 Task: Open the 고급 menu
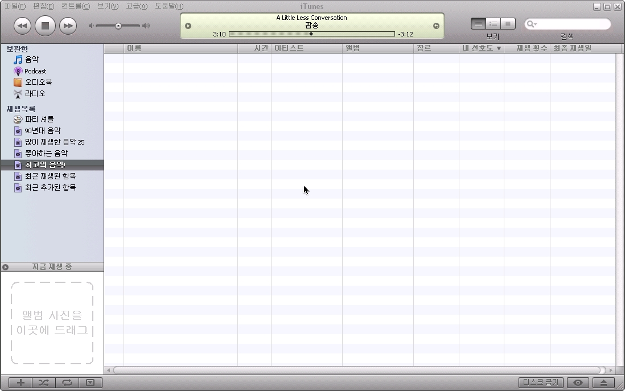[x=137, y=6]
